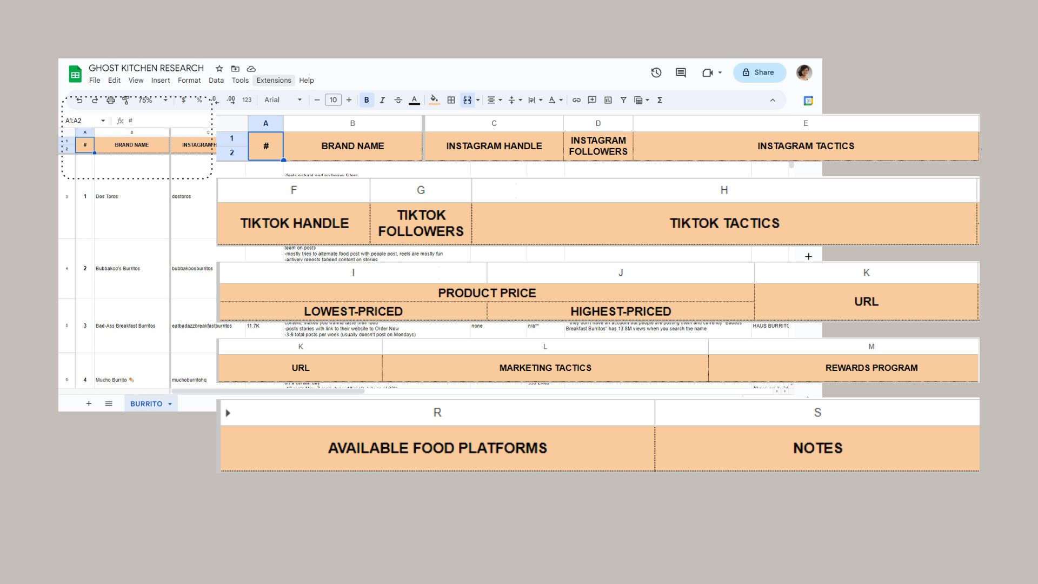Open the Arial font dropdown
Image resolution: width=1038 pixels, height=584 pixels.
283,100
